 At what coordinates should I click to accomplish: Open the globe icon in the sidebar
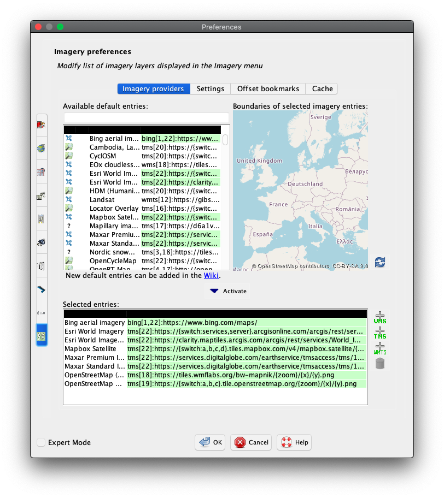point(41,148)
